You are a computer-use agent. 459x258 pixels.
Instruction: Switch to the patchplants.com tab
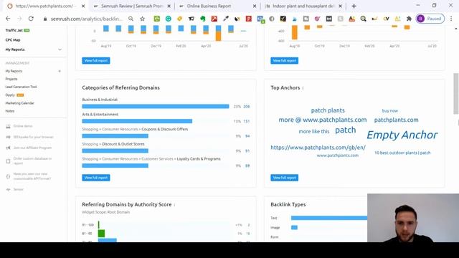tap(45, 6)
